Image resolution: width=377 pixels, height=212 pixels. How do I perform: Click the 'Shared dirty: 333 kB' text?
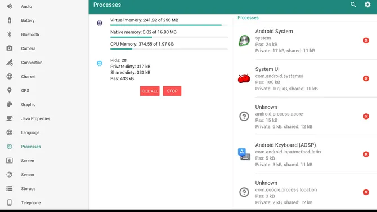(x=130, y=72)
